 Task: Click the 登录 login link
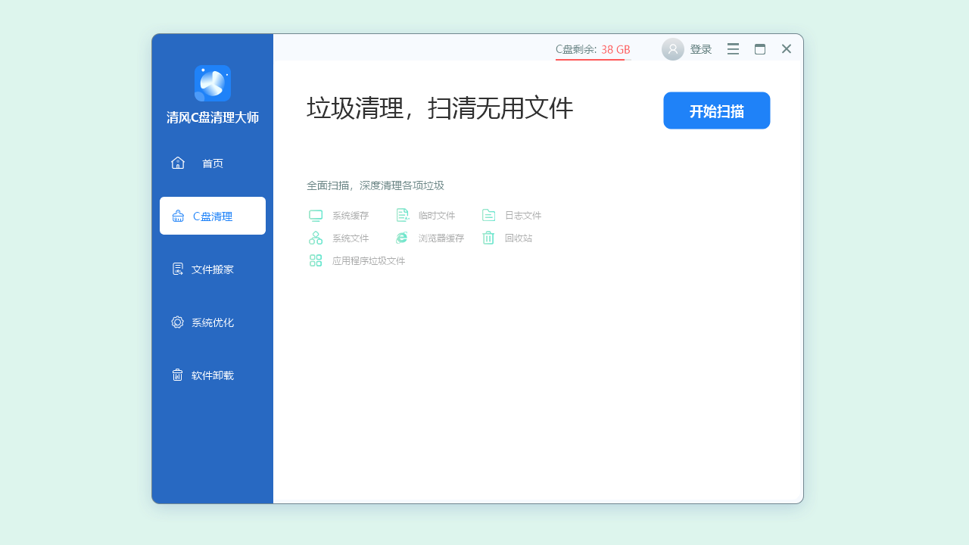coord(701,48)
